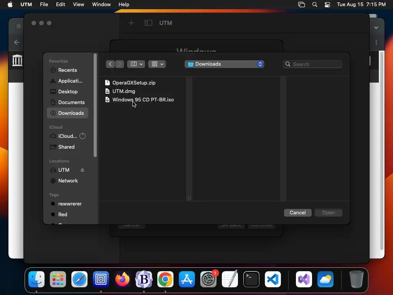Open the UTM app icon in Dock
Image resolution: width=393 pixels, height=295 pixels.
click(101, 279)
